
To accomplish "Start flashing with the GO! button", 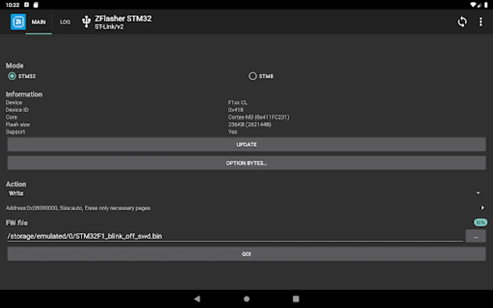I will [246, 254].
